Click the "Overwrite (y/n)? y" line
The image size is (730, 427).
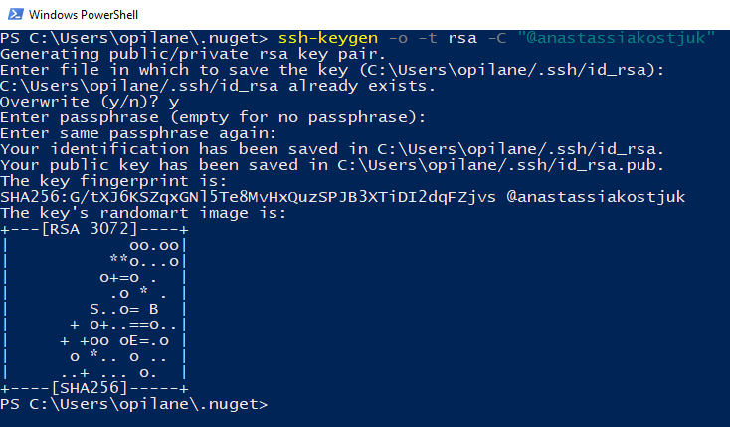[x=90, y=102]
